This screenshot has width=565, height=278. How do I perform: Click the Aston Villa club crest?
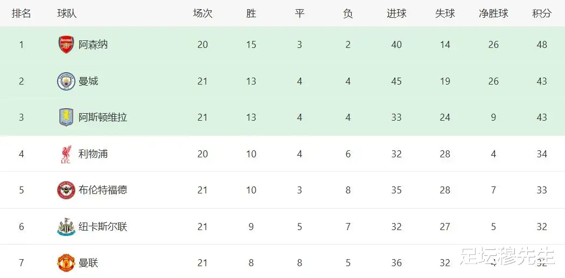pyautogui.click(x=66, y=117)
